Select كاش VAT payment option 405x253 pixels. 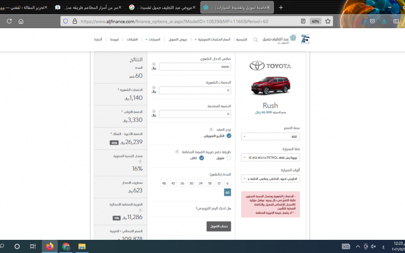coord(201,158)
